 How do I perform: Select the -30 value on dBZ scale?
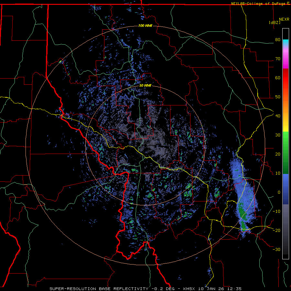[276, 249]
